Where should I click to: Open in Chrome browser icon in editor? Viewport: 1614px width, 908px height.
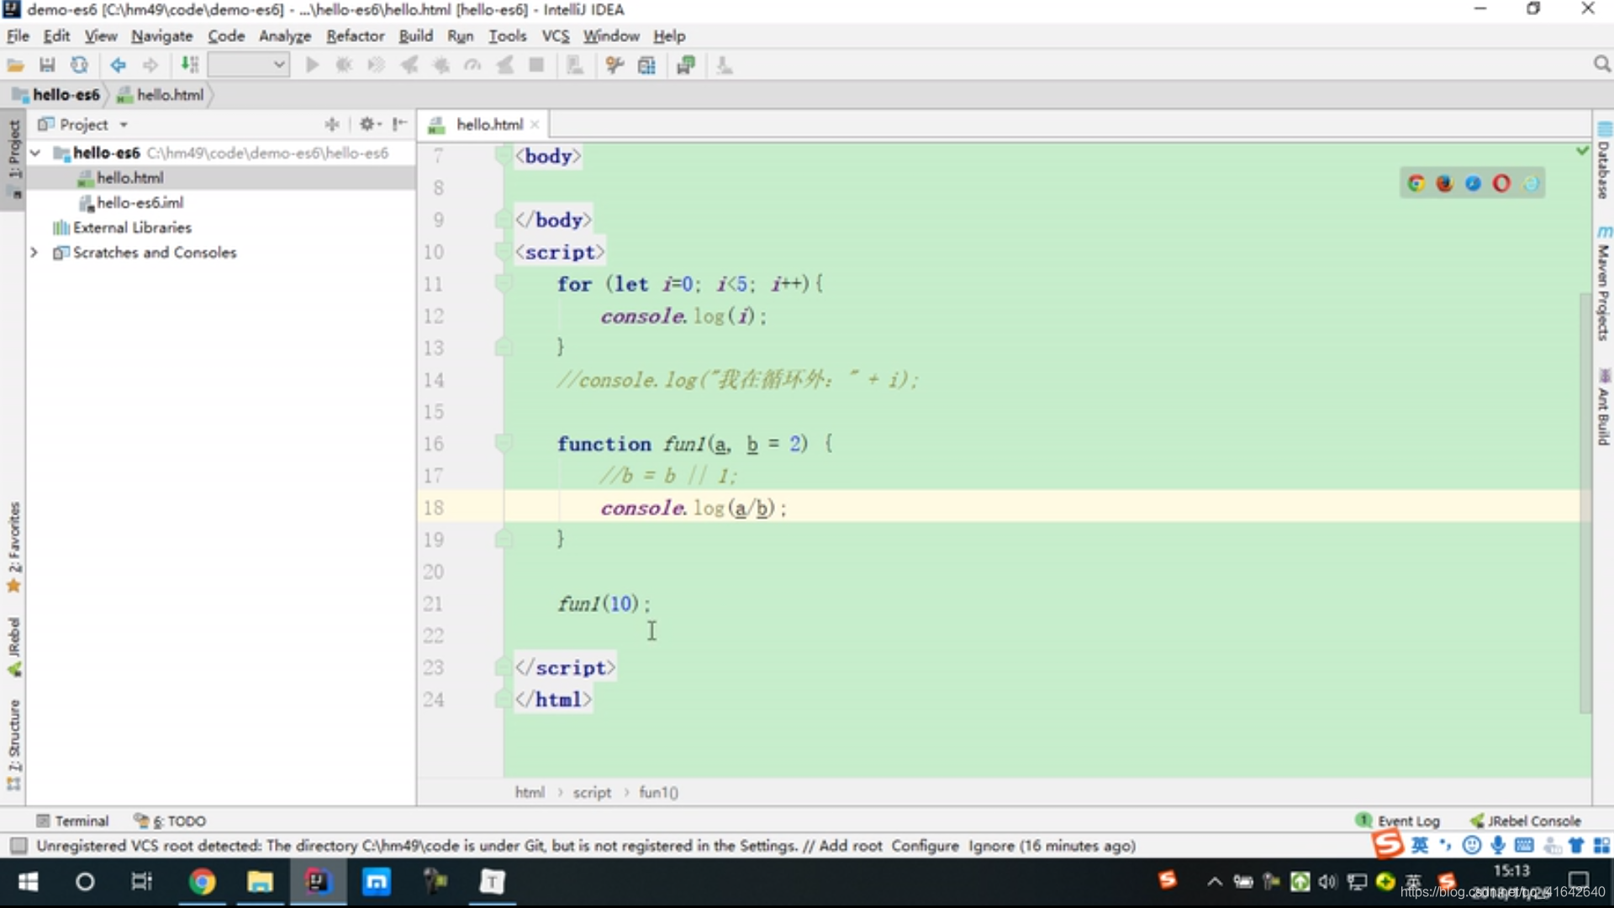pos(1416,183)
